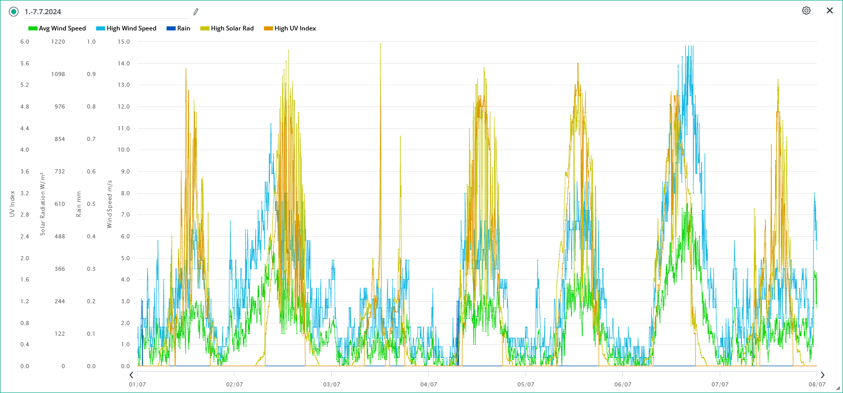Select the Solar Radiation W/m² axis title
Screen dimensions: 843x393
tap(43, 204)
